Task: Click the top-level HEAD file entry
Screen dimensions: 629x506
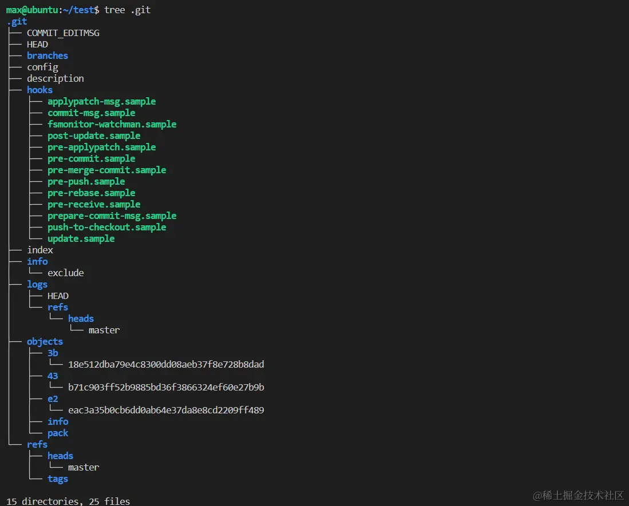Action: tap(37, 45)
